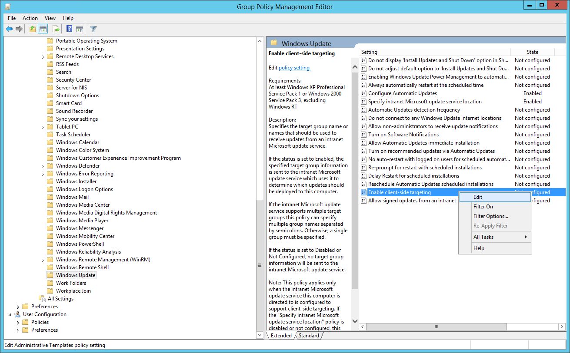
Task: Click the policy icon for Configure Automatic Updates
Action: (x=364, y=93)
